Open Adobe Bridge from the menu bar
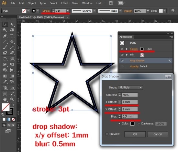This screenshot has width=178, height=152. (x=111, y=3)
